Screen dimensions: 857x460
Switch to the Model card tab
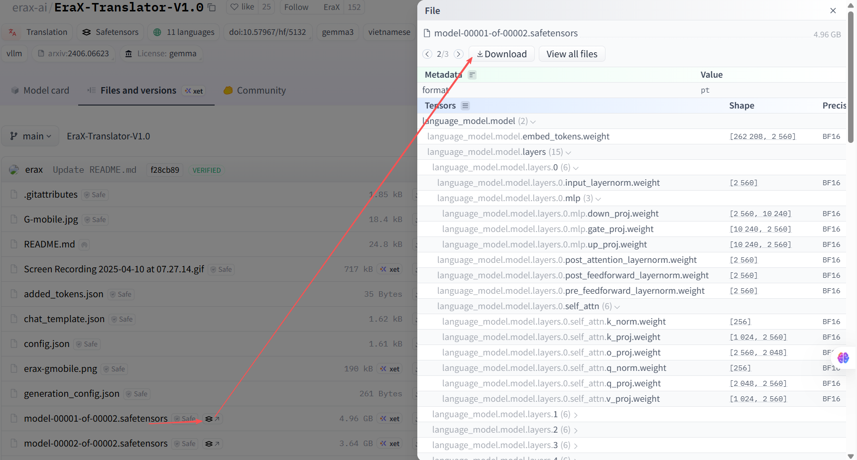pyautogui.click(x=40, y=91)
